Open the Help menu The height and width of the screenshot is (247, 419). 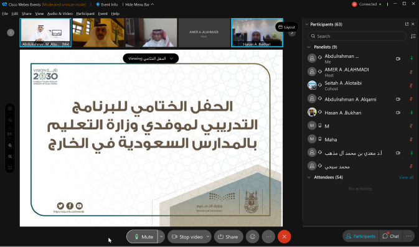point(115,14)
